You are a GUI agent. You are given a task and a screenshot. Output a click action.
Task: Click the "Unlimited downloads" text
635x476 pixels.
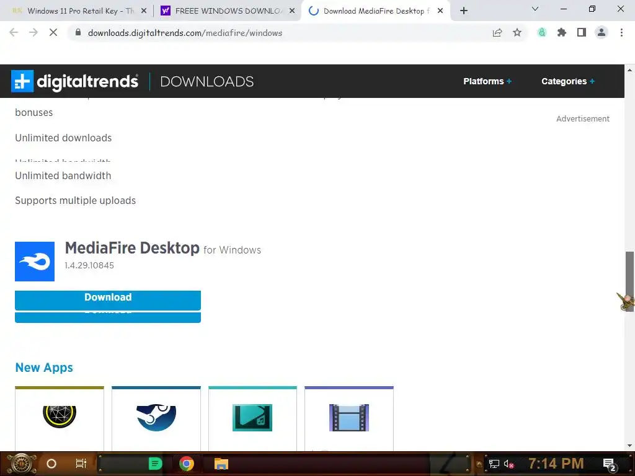tap(63, 138)
